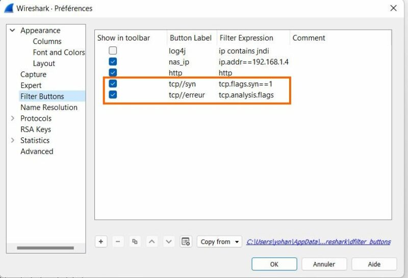This screenshot has height=278, width=408.
Task: Click the copy selected filter icon
Action: pos(135,242)
